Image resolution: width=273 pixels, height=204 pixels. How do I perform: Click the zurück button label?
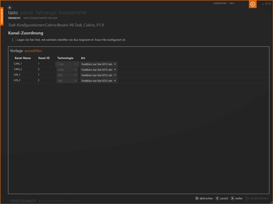224,199
